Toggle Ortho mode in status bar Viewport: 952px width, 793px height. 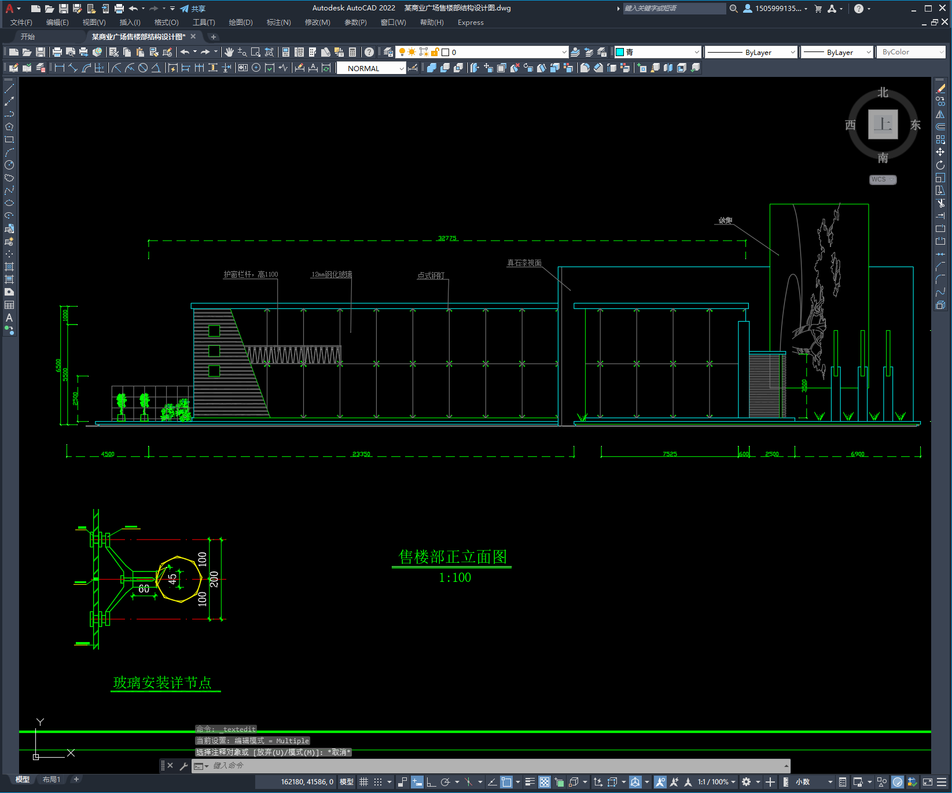(431, 782)
